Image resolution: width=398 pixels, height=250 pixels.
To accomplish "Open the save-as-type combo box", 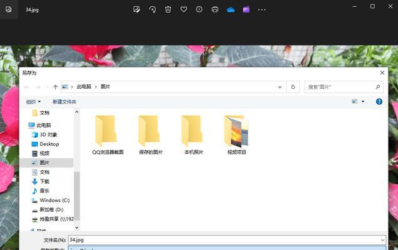I will coord(227,247).
